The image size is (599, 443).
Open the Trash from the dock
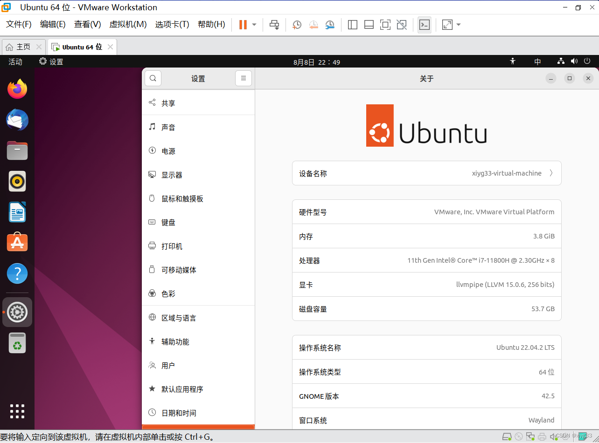coord(17,343)
